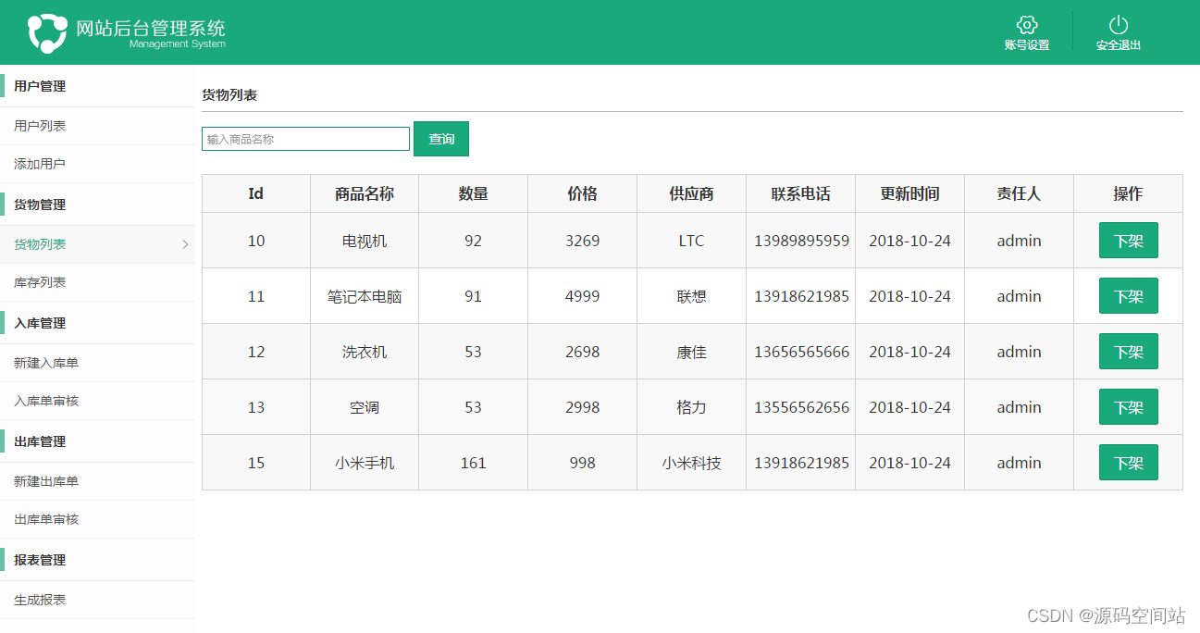
Task: Click the 查询 search button
Action: pyautogui.click(x=441, y=139)
